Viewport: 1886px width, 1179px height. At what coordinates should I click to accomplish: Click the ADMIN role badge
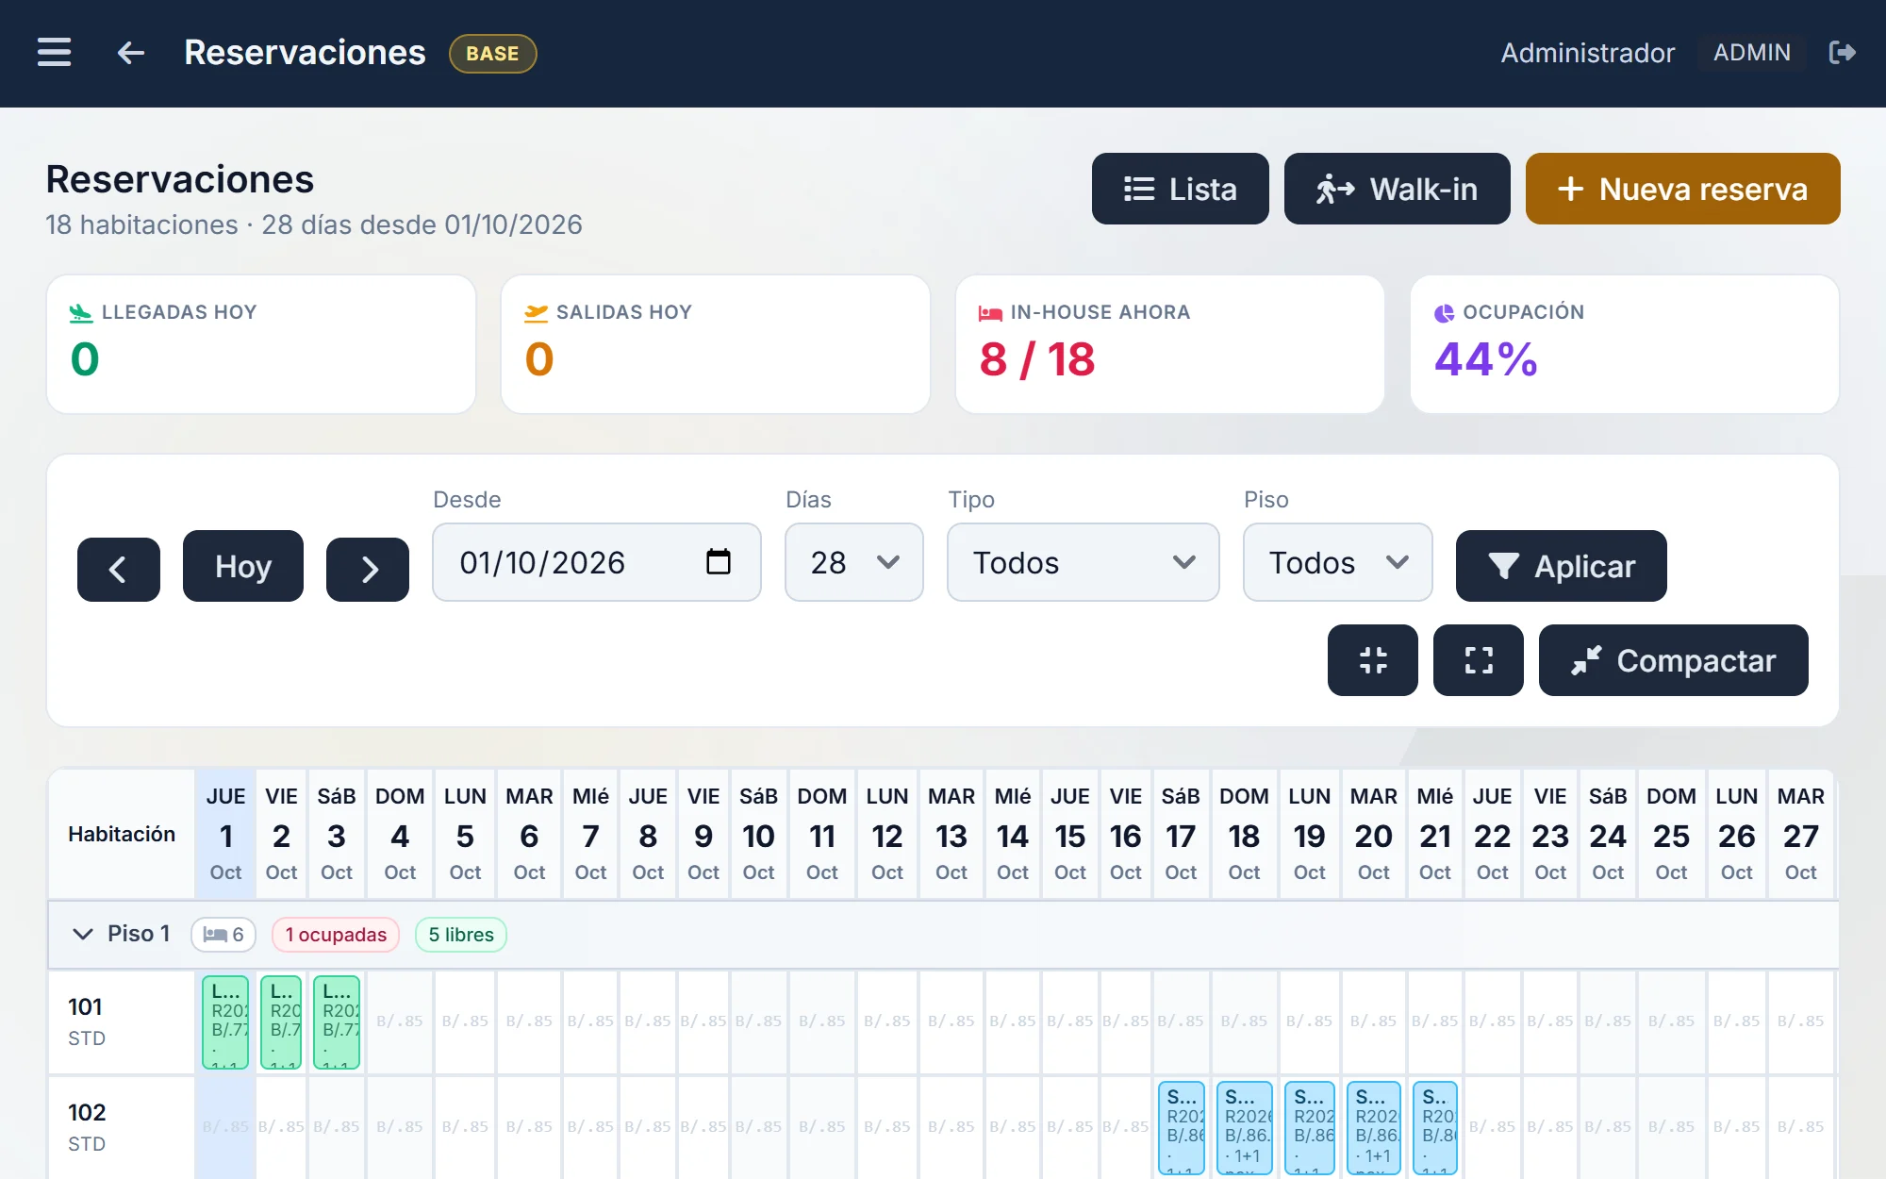point(1752,53)
